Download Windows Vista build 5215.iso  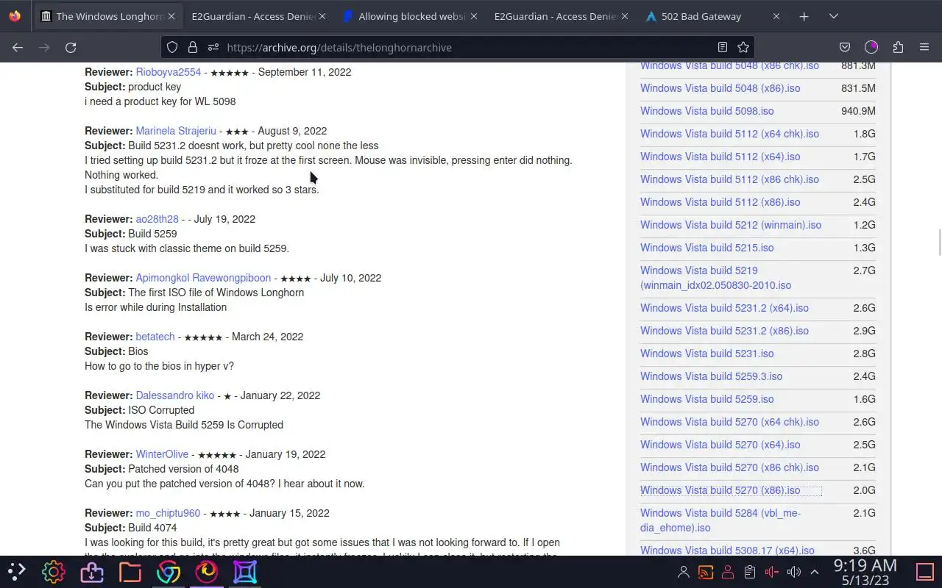coord(706,248)
